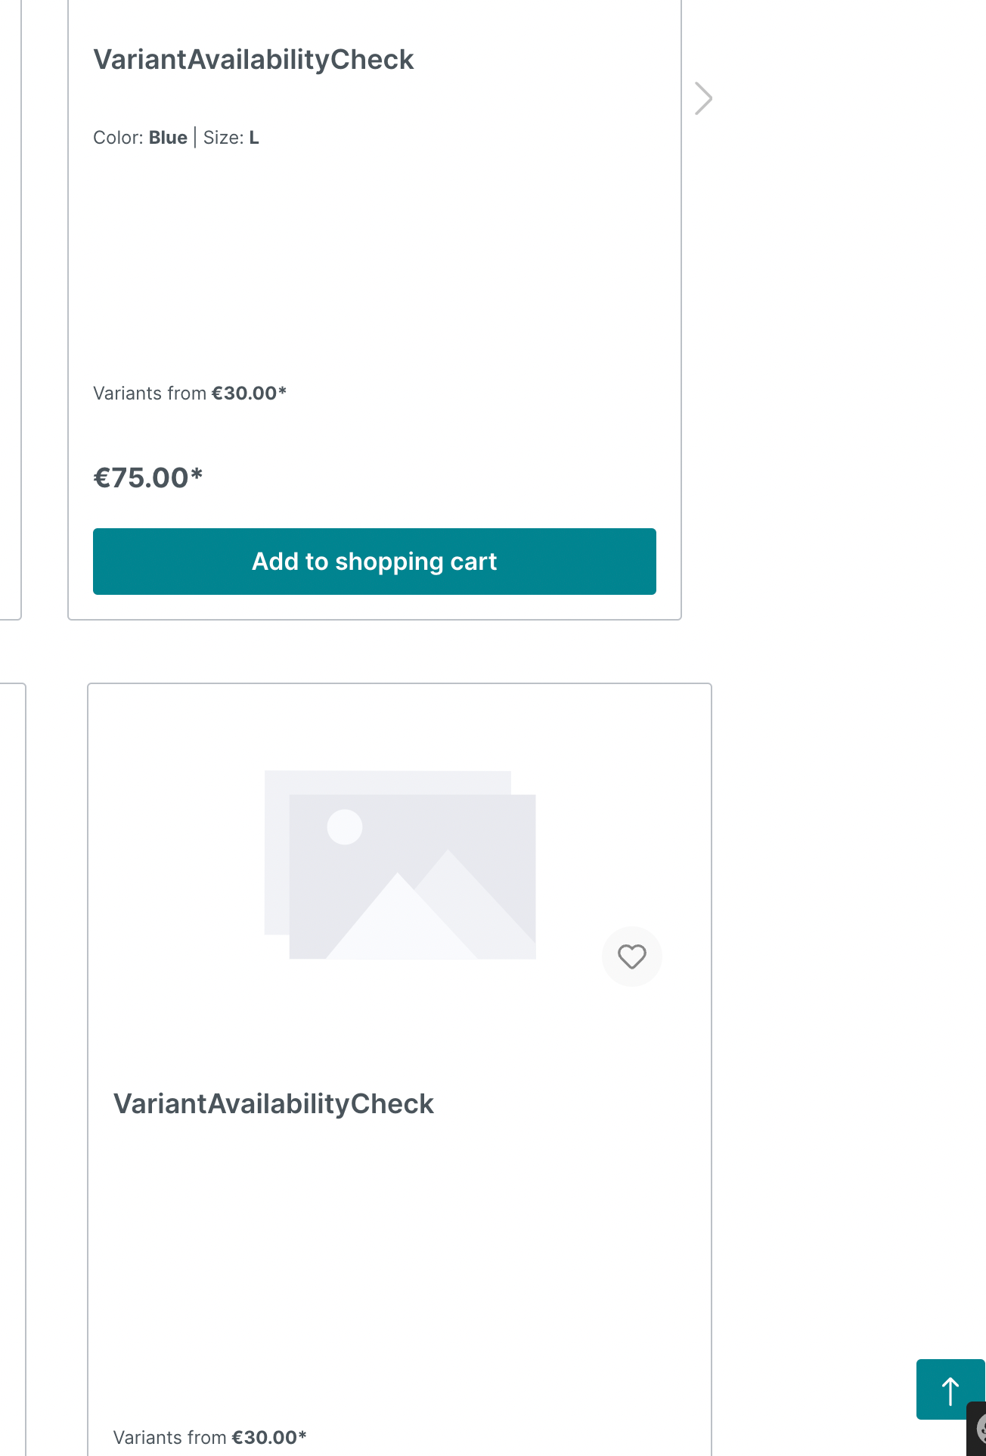
Task: Click the sun circle in placeholder image
Action: point(345,827)
